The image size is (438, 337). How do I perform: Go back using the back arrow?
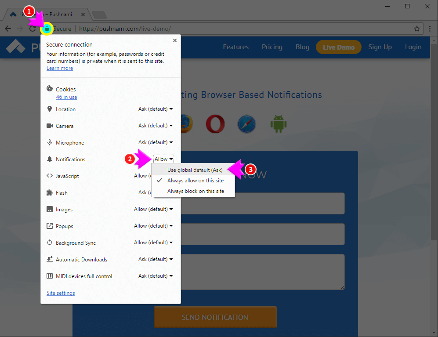[8, 29]
